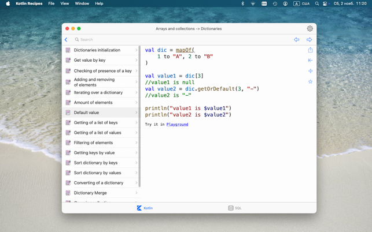The width and height of the screenshot is (372, 232).
Task: Switch to the SQL tab
Action: (x=235, y=208)
